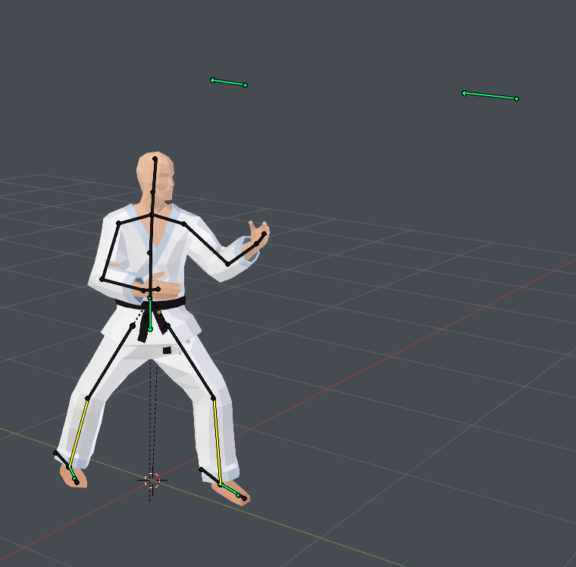Select the yellow shin bone on viewer's right
Viewport: 576px width, 567px height.
coord(217,441)
